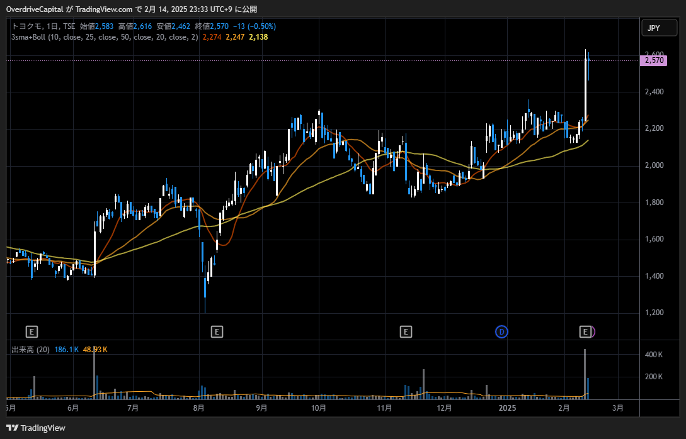Viewport: 686px width, 439px height.
Task: Click the rightmost earnings E marker in February
Action: (x=586, y=331)
